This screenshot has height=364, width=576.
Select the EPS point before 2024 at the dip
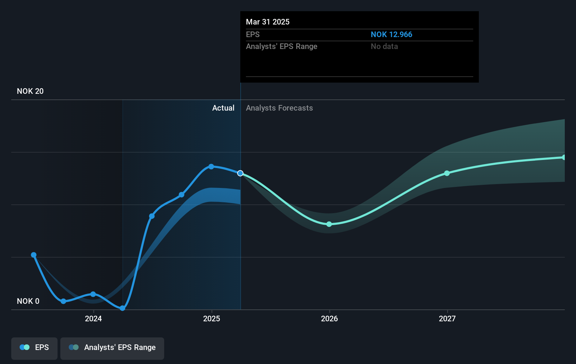click(63, 301)
